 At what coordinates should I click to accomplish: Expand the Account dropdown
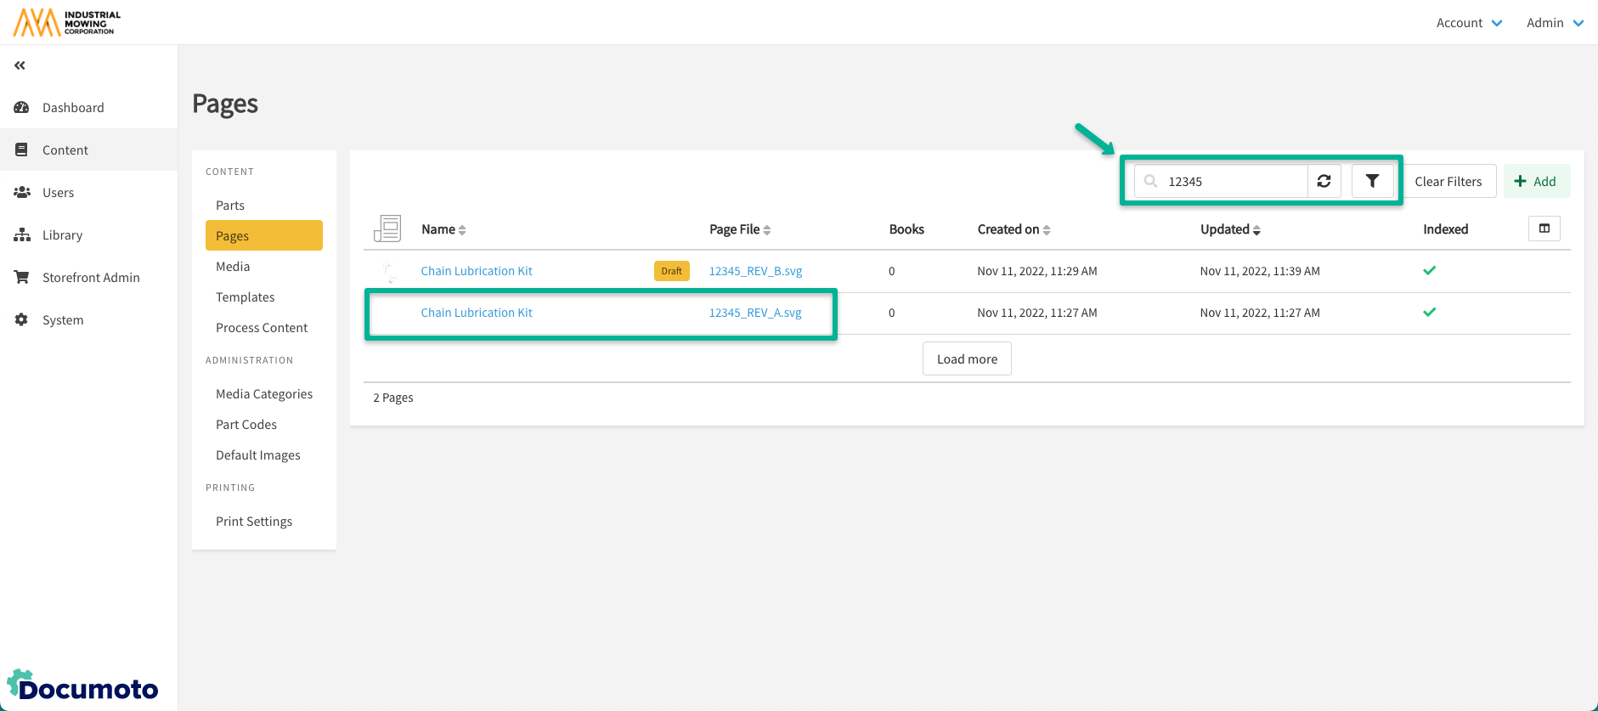pos(1468,23)
